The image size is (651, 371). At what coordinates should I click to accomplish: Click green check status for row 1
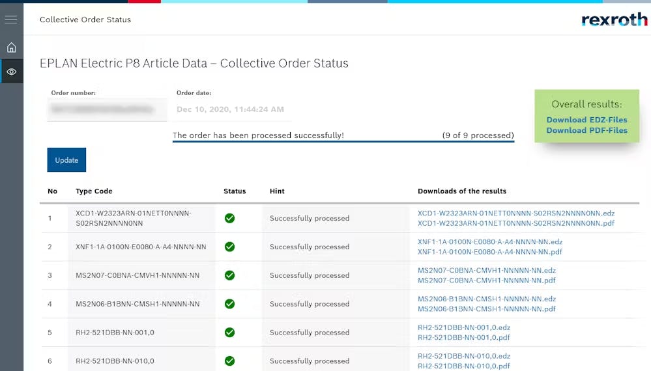click(229, 218)
